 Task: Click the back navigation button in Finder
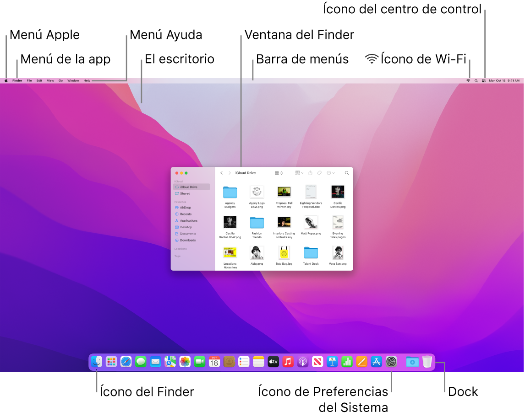coord(221,173)
